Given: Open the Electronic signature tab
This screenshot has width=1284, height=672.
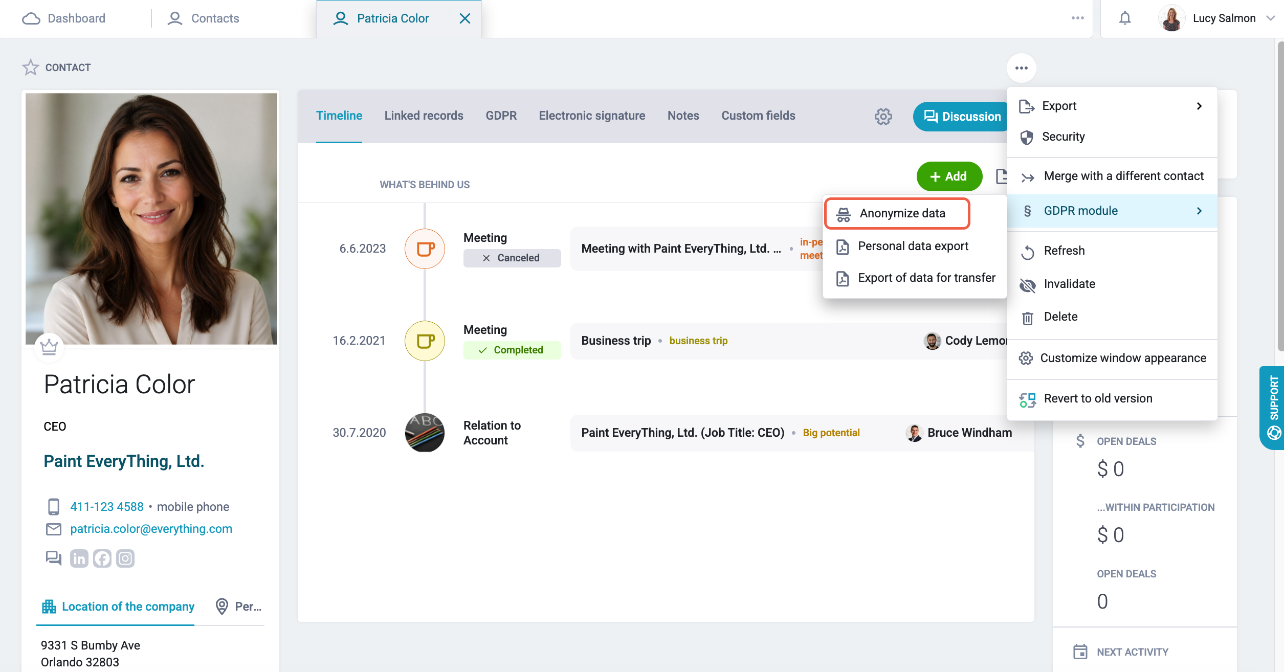Looking at the screenshot, I should pyautogui.click(x=592, y=116).
